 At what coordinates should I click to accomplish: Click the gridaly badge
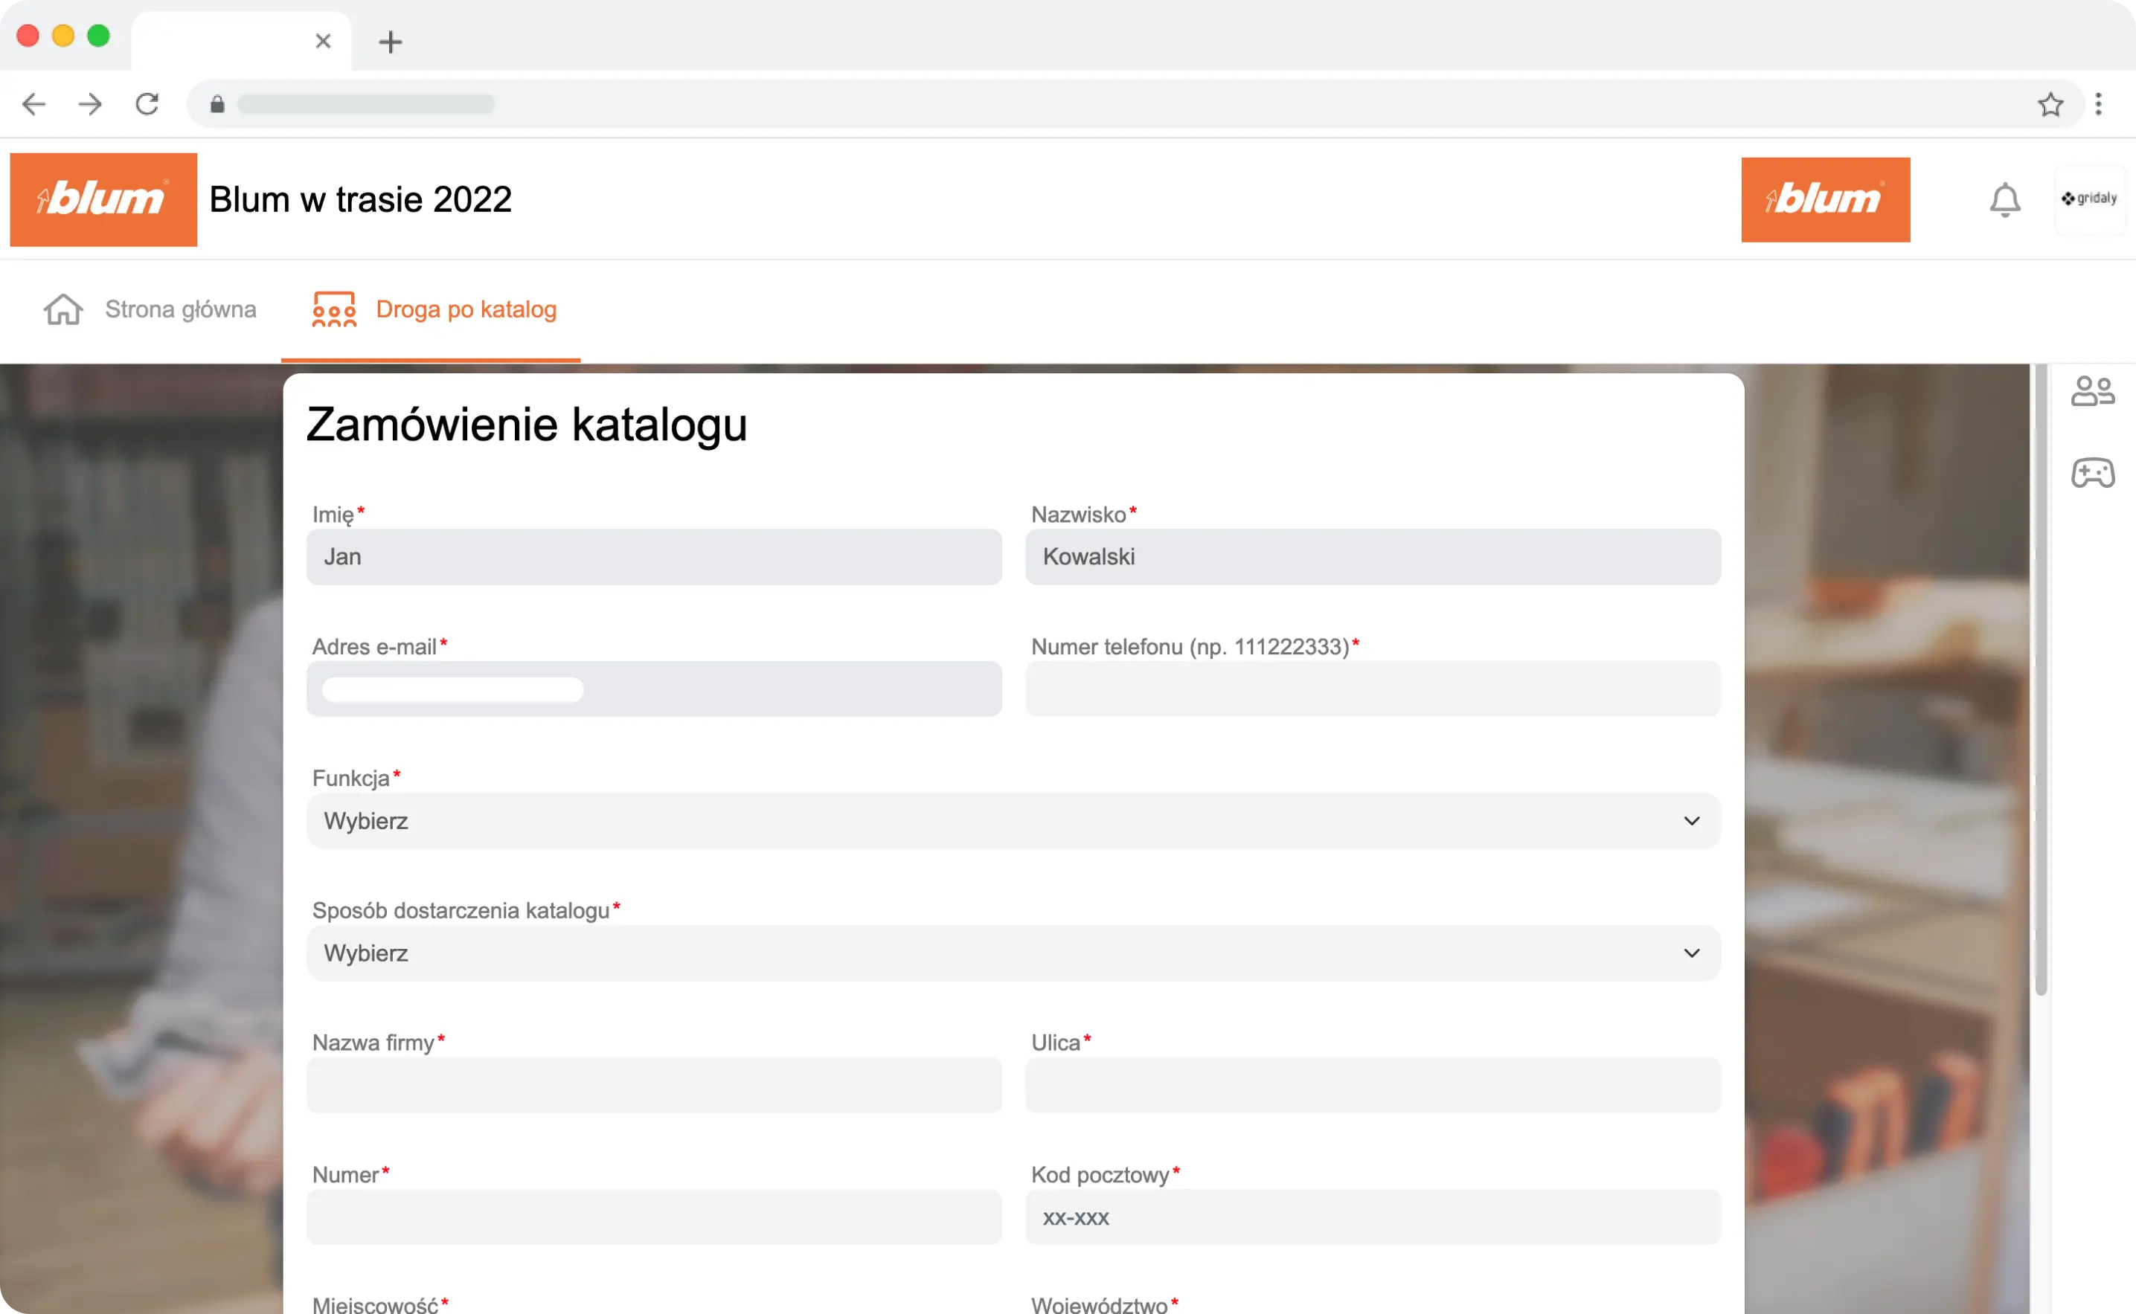pyautogui.click(x=2090, y=199)
